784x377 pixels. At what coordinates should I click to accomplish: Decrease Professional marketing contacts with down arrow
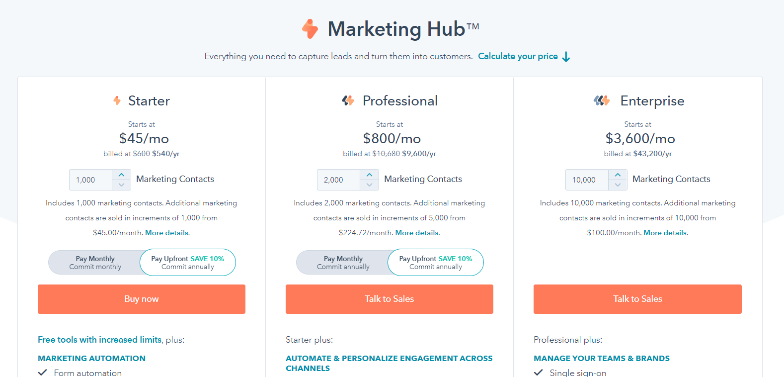tap(369, 185)
